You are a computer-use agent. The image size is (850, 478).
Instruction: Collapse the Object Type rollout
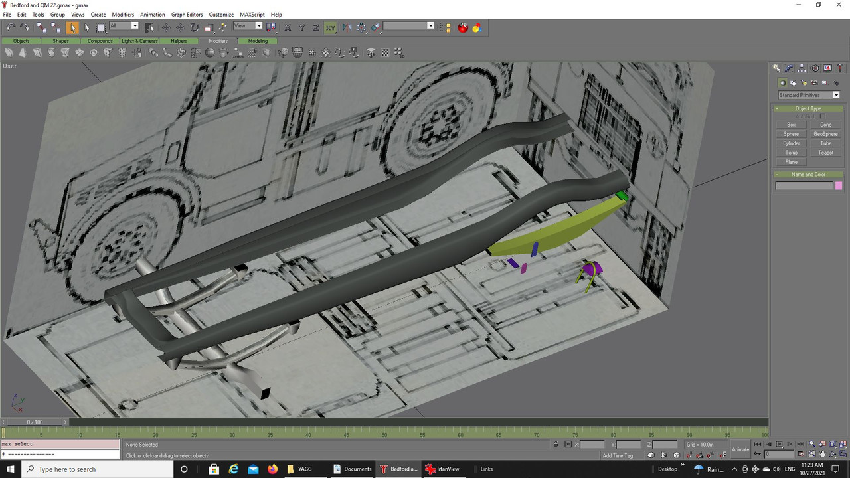click(807, 108)
